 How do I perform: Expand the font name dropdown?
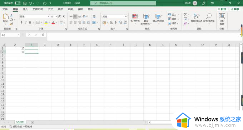pyautogui.click(x=49, y=16)
